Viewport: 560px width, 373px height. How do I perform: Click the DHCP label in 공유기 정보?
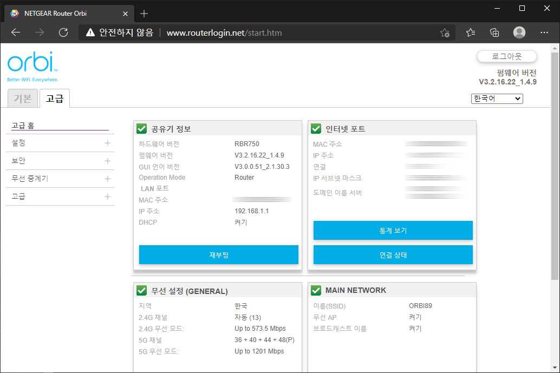point(148,222)
